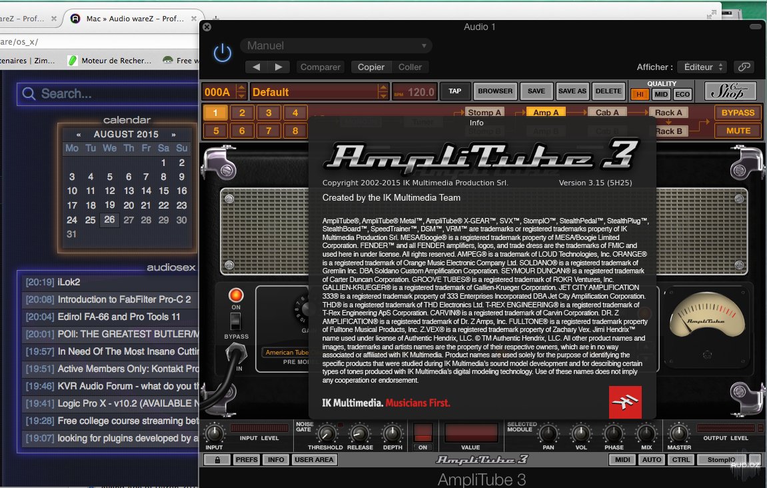
Task: Open the Éditeur view dropdown
Action: point(703,67)
